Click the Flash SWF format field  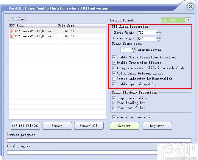tap(173, 20)
